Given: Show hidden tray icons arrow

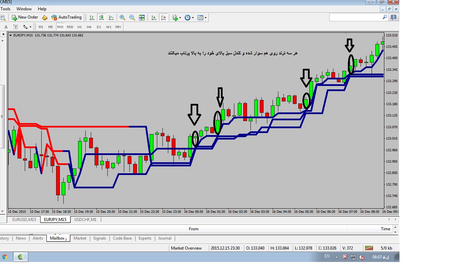Looking at the screenshot, I should (338, 257).
